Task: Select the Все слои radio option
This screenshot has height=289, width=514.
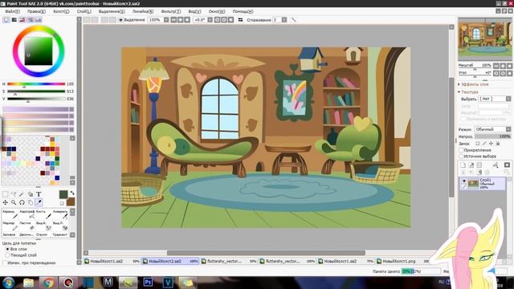Action: coord(7,249)
